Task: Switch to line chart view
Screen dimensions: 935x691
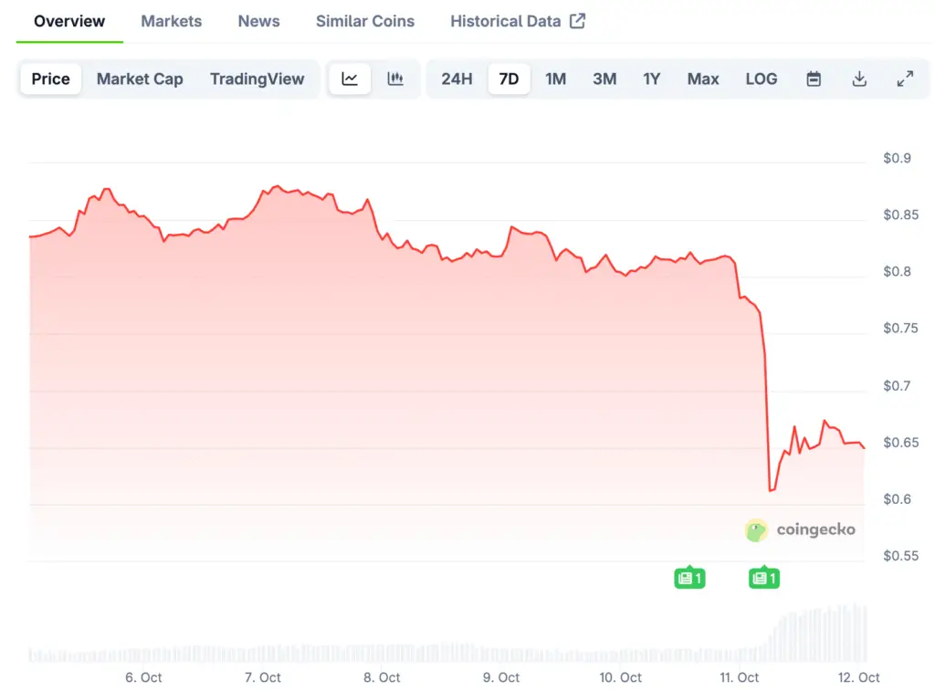Action: pos(350,79)
